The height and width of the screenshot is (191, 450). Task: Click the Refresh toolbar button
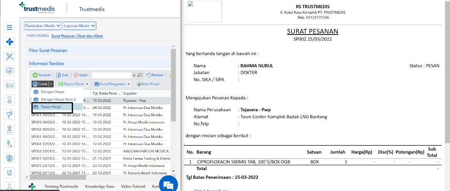(x=155, y=75)
